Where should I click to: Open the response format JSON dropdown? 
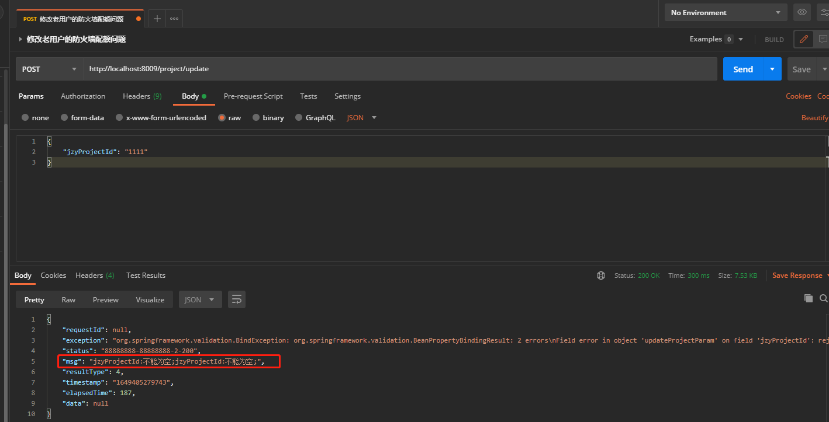[x=200, y=299]
